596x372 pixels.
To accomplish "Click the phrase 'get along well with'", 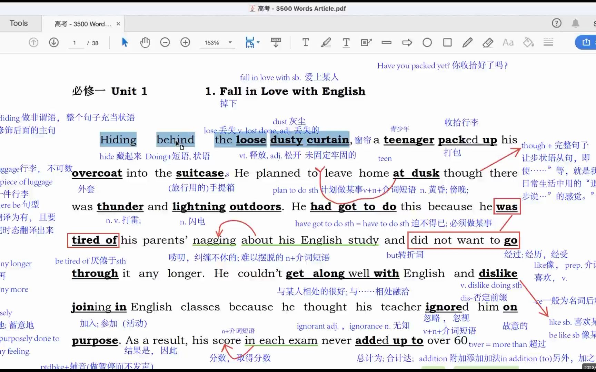I will point(342,273).
